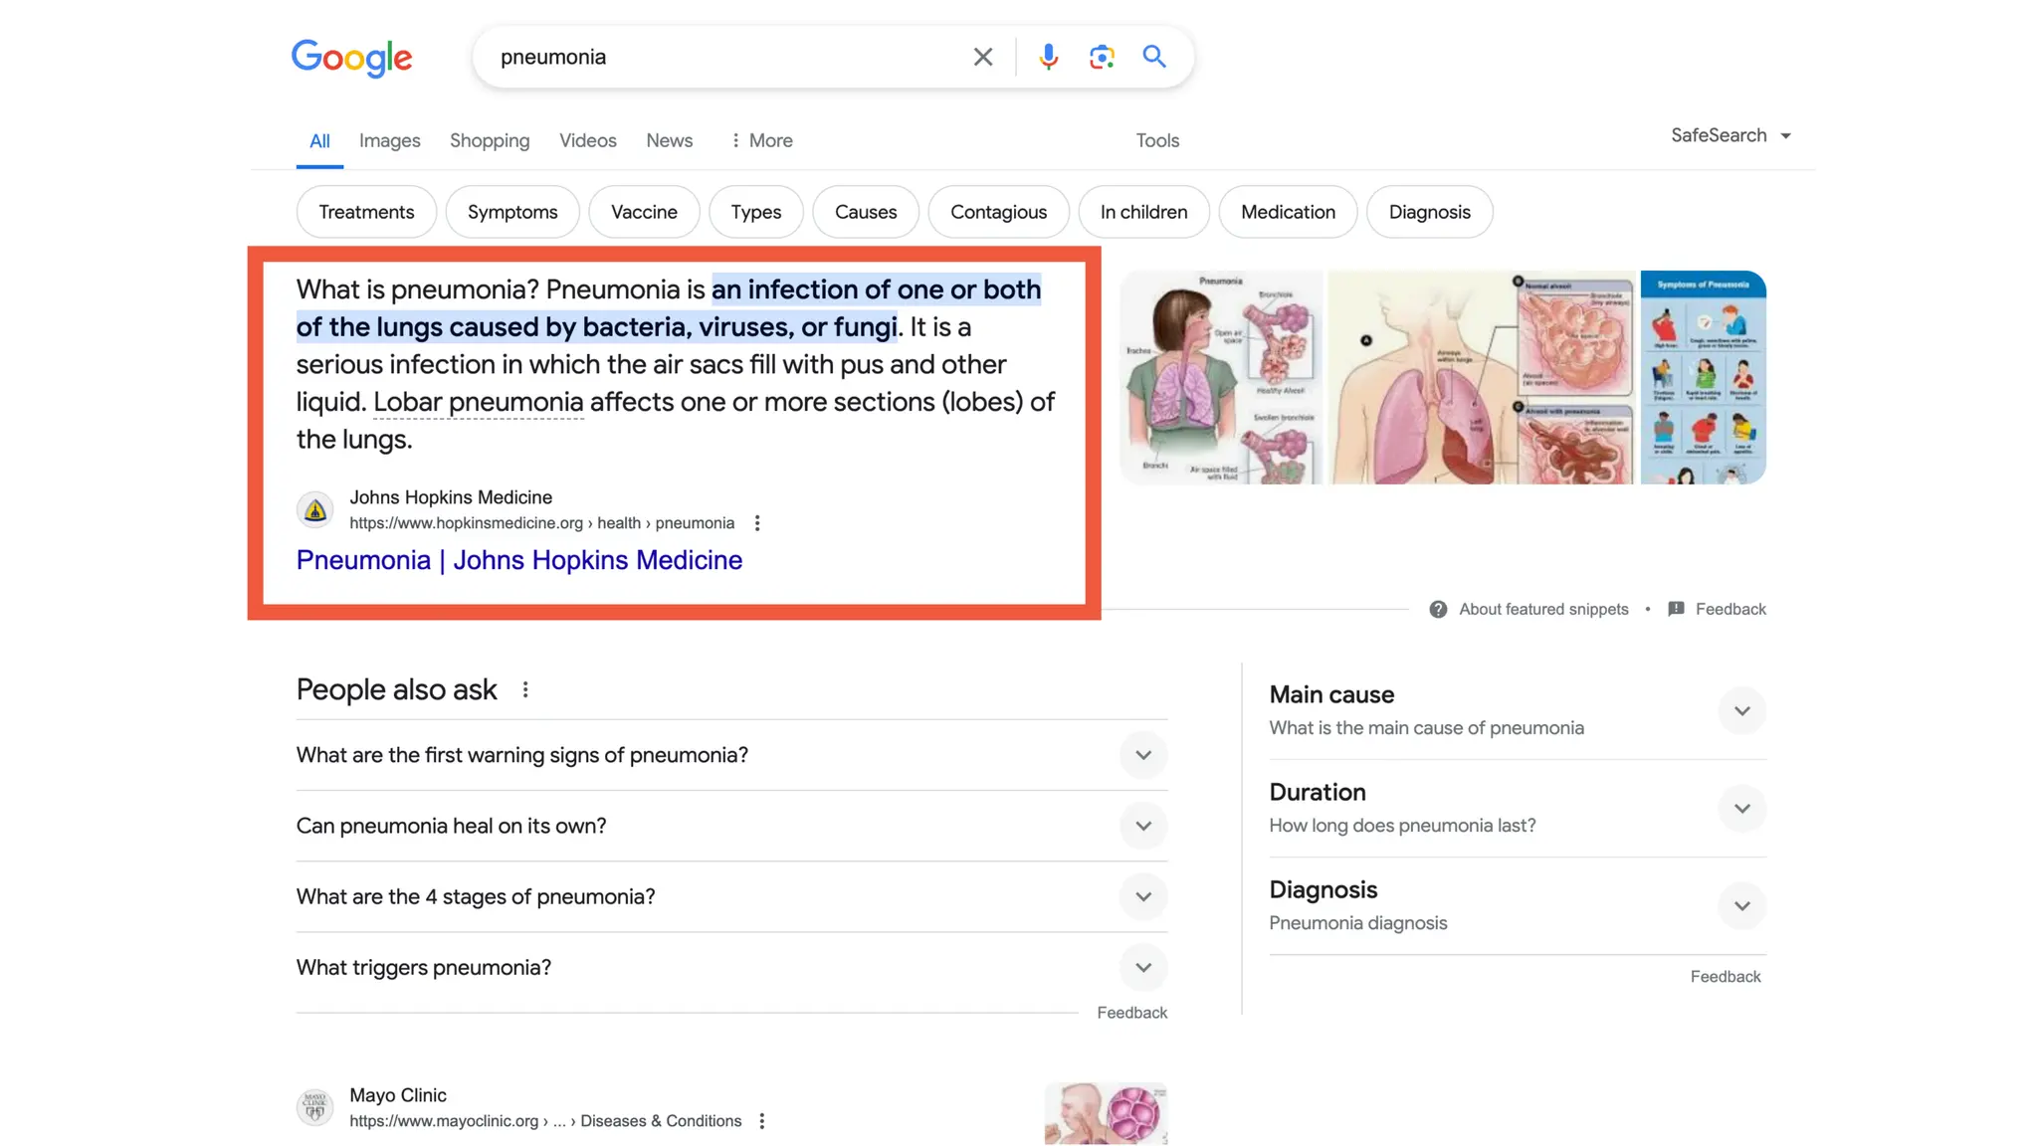
Task: Expand 'Can pneumonia heal on its own?'
Action: (x=1142, y=826)
